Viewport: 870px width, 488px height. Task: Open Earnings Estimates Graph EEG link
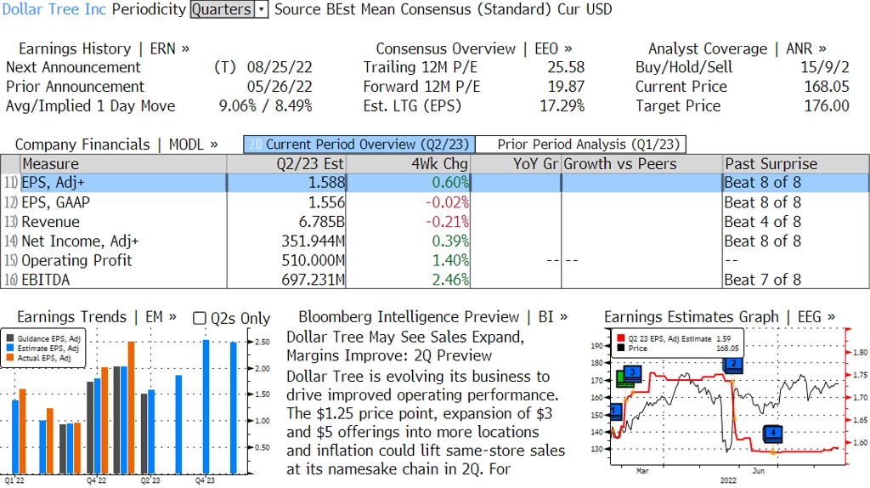click(x=719, y=317)
